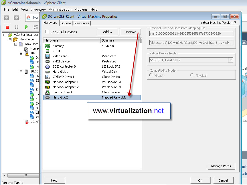
Task: Click the Hardware column header
Action: 72,40
